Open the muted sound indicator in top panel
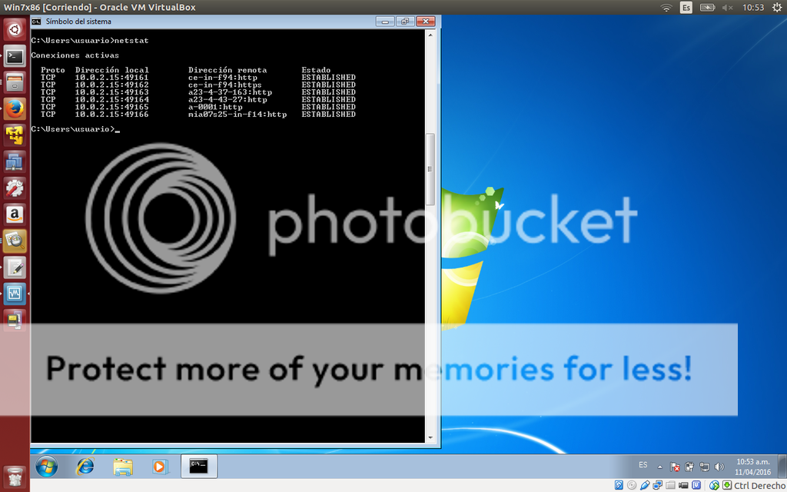Screen dimensions: 787x492 coord(727,8)
